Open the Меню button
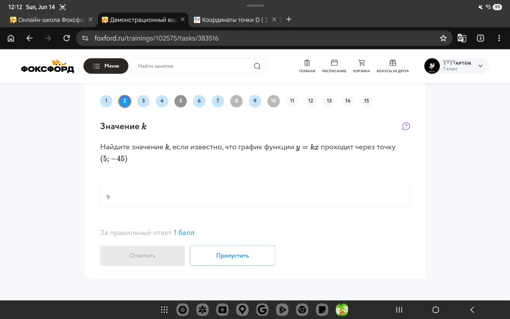 point(106,66)
